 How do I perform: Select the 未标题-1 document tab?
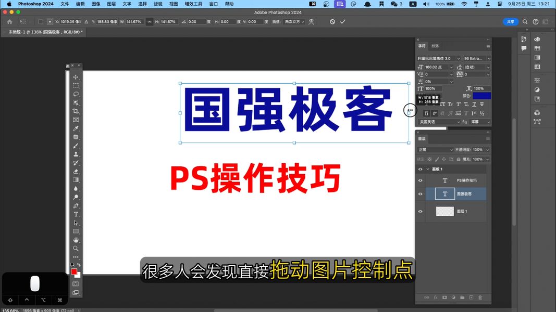point(45,32)
